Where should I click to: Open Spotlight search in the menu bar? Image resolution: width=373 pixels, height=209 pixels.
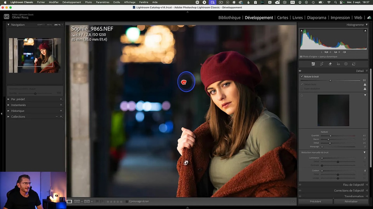pyautogui.click(x=336, y=2)
